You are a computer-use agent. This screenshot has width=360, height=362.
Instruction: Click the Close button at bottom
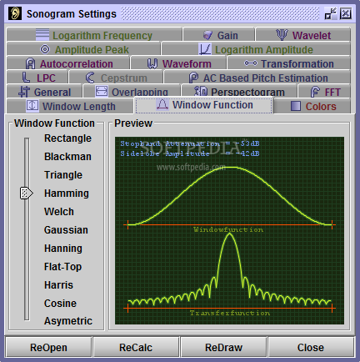tap(311, 347)
